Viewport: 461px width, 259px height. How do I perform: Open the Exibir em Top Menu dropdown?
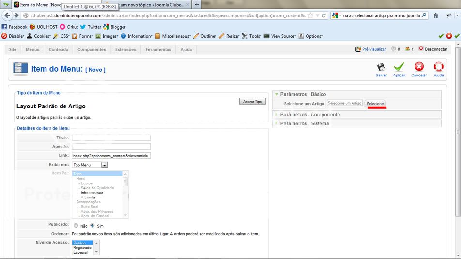(104, 165)
